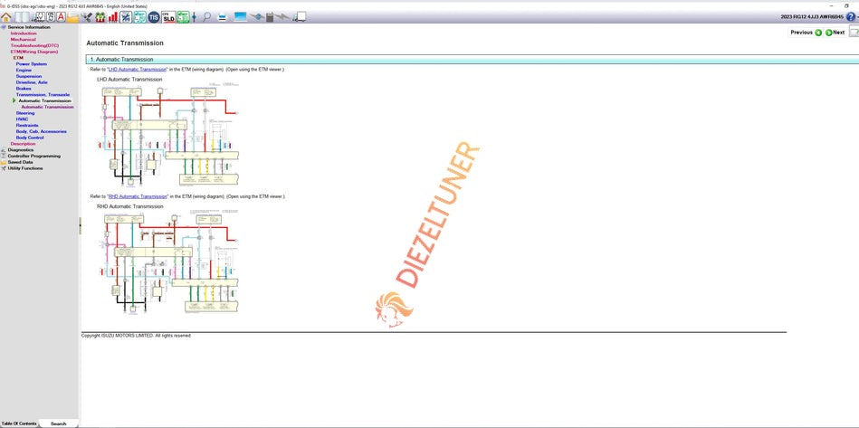Open Engine wiring section

coord(24,70)
